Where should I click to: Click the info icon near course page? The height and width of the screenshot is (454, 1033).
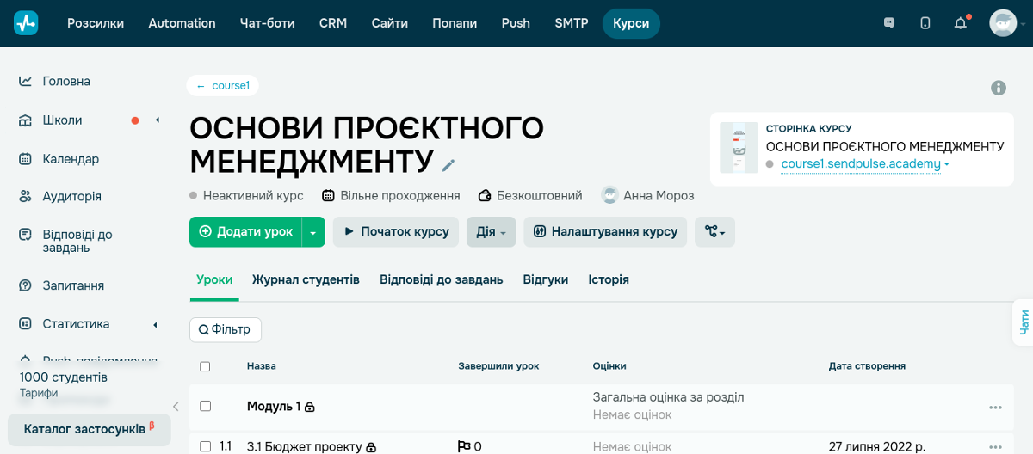tap(999, 88)
